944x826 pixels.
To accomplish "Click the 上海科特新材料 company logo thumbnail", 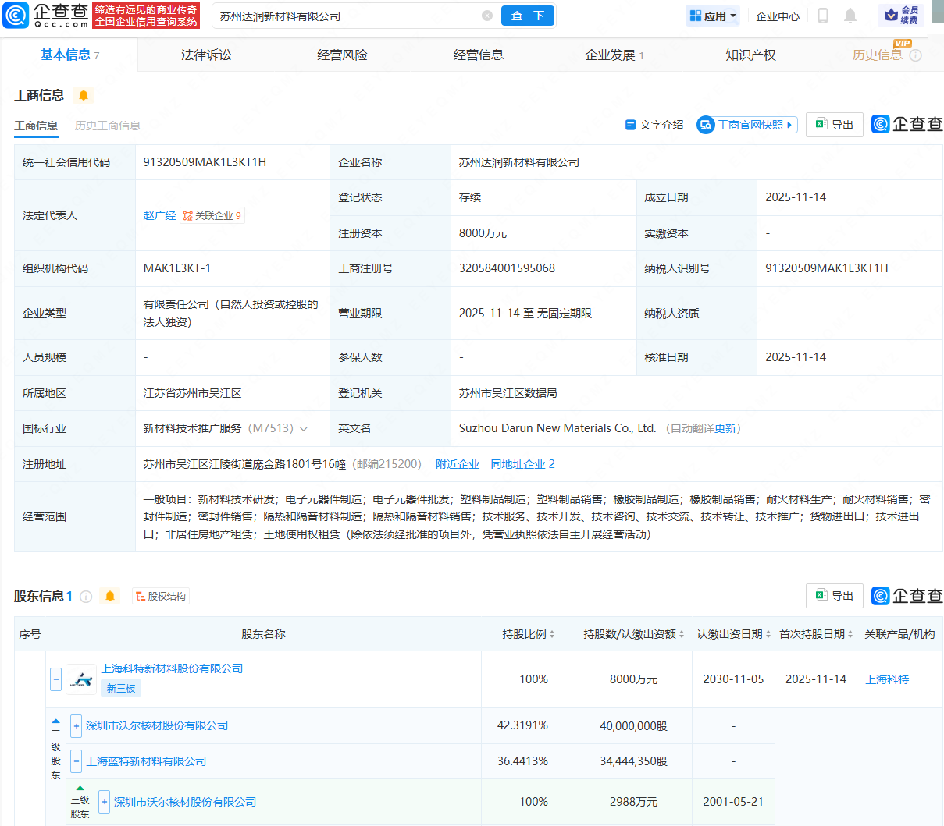I will (81, 678).
